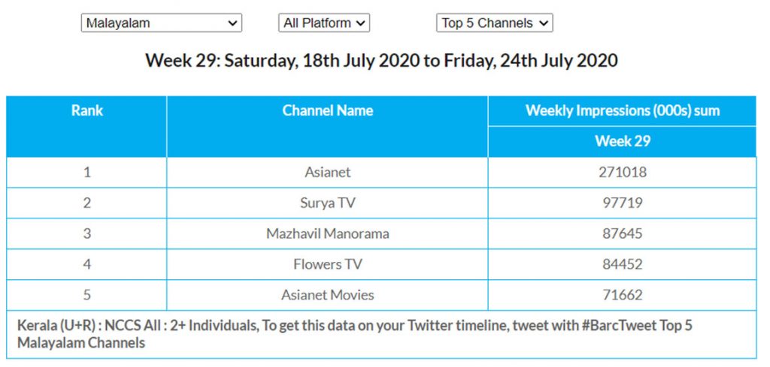Select the Asianet Movies channel cell
770x367 pixels.
(x=327, y=295)
